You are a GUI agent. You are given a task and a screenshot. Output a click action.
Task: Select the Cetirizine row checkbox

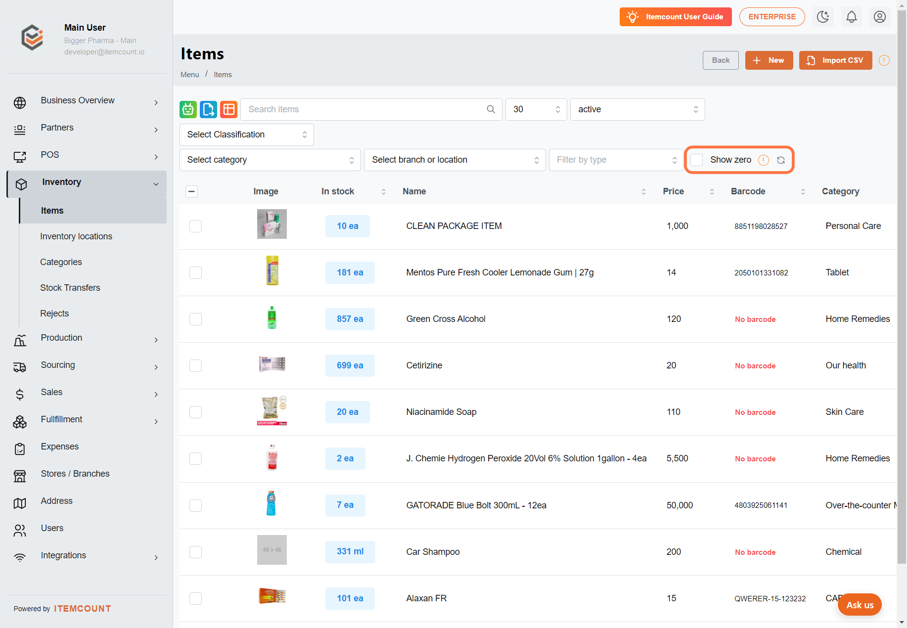click(196, 365)
